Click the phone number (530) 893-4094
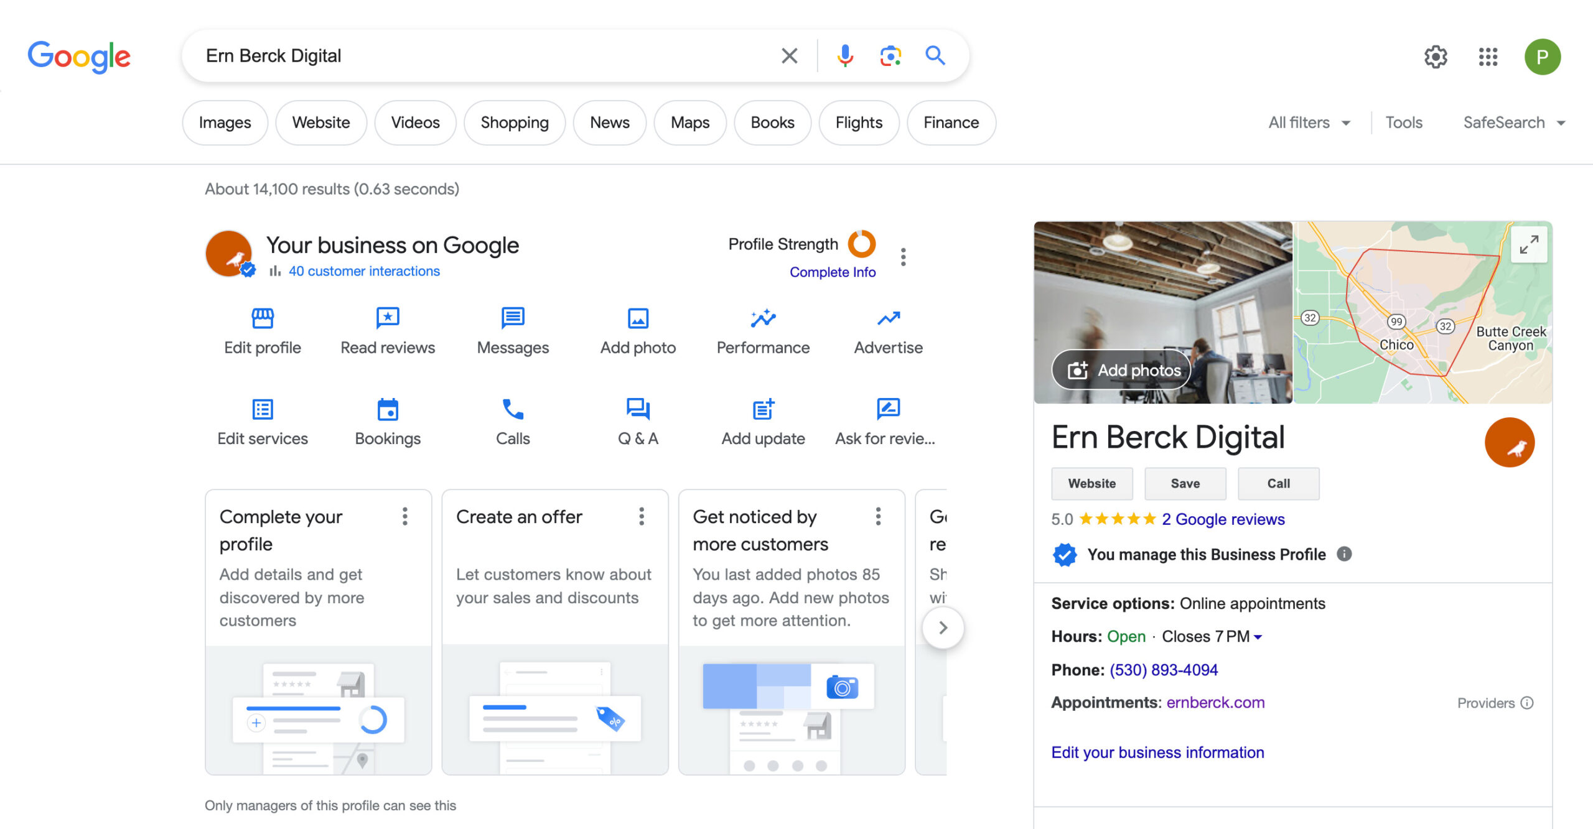 (x=1164, y=670)
